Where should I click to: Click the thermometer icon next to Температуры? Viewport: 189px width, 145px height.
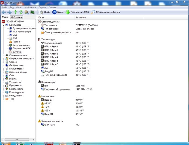[x=39, y=39]
